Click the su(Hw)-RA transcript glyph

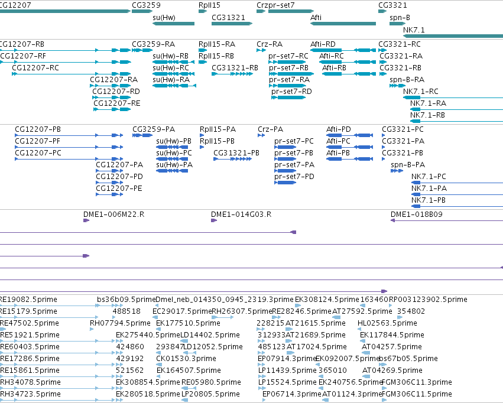[x=174, y=86]
